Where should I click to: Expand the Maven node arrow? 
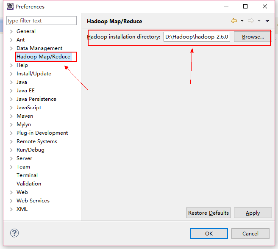11,116
